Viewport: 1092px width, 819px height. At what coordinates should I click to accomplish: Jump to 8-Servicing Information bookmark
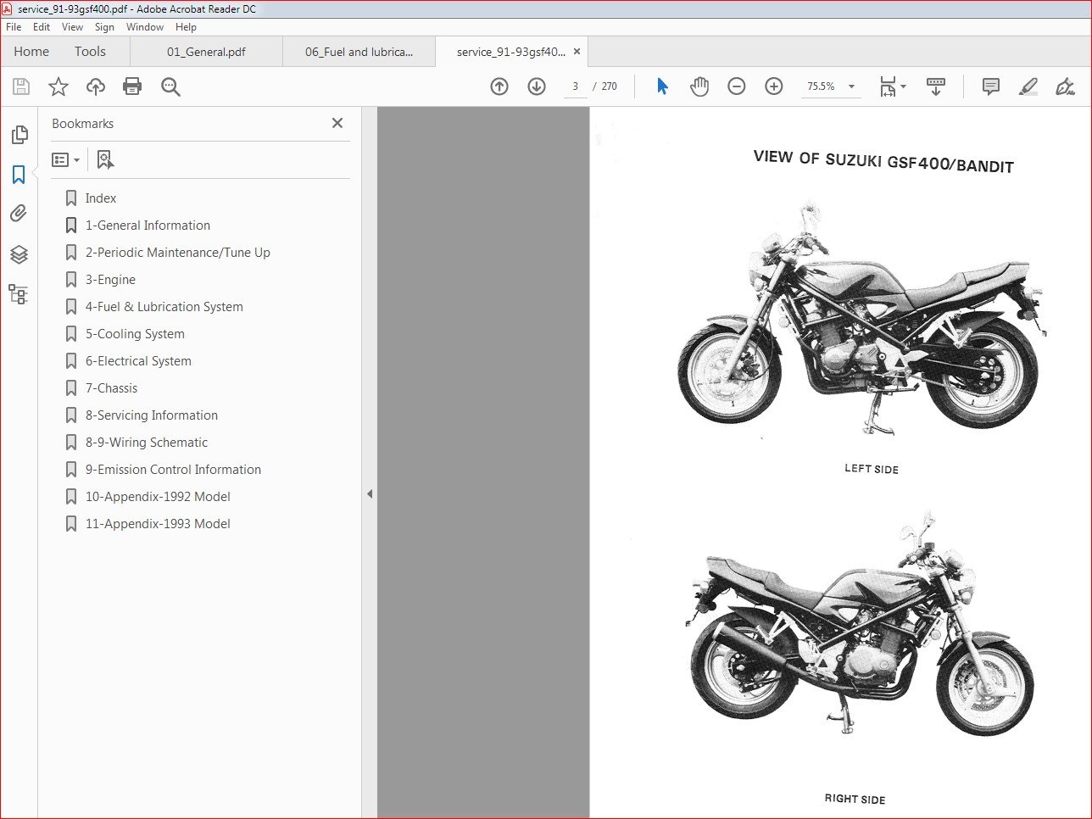[x=152, y=415]
